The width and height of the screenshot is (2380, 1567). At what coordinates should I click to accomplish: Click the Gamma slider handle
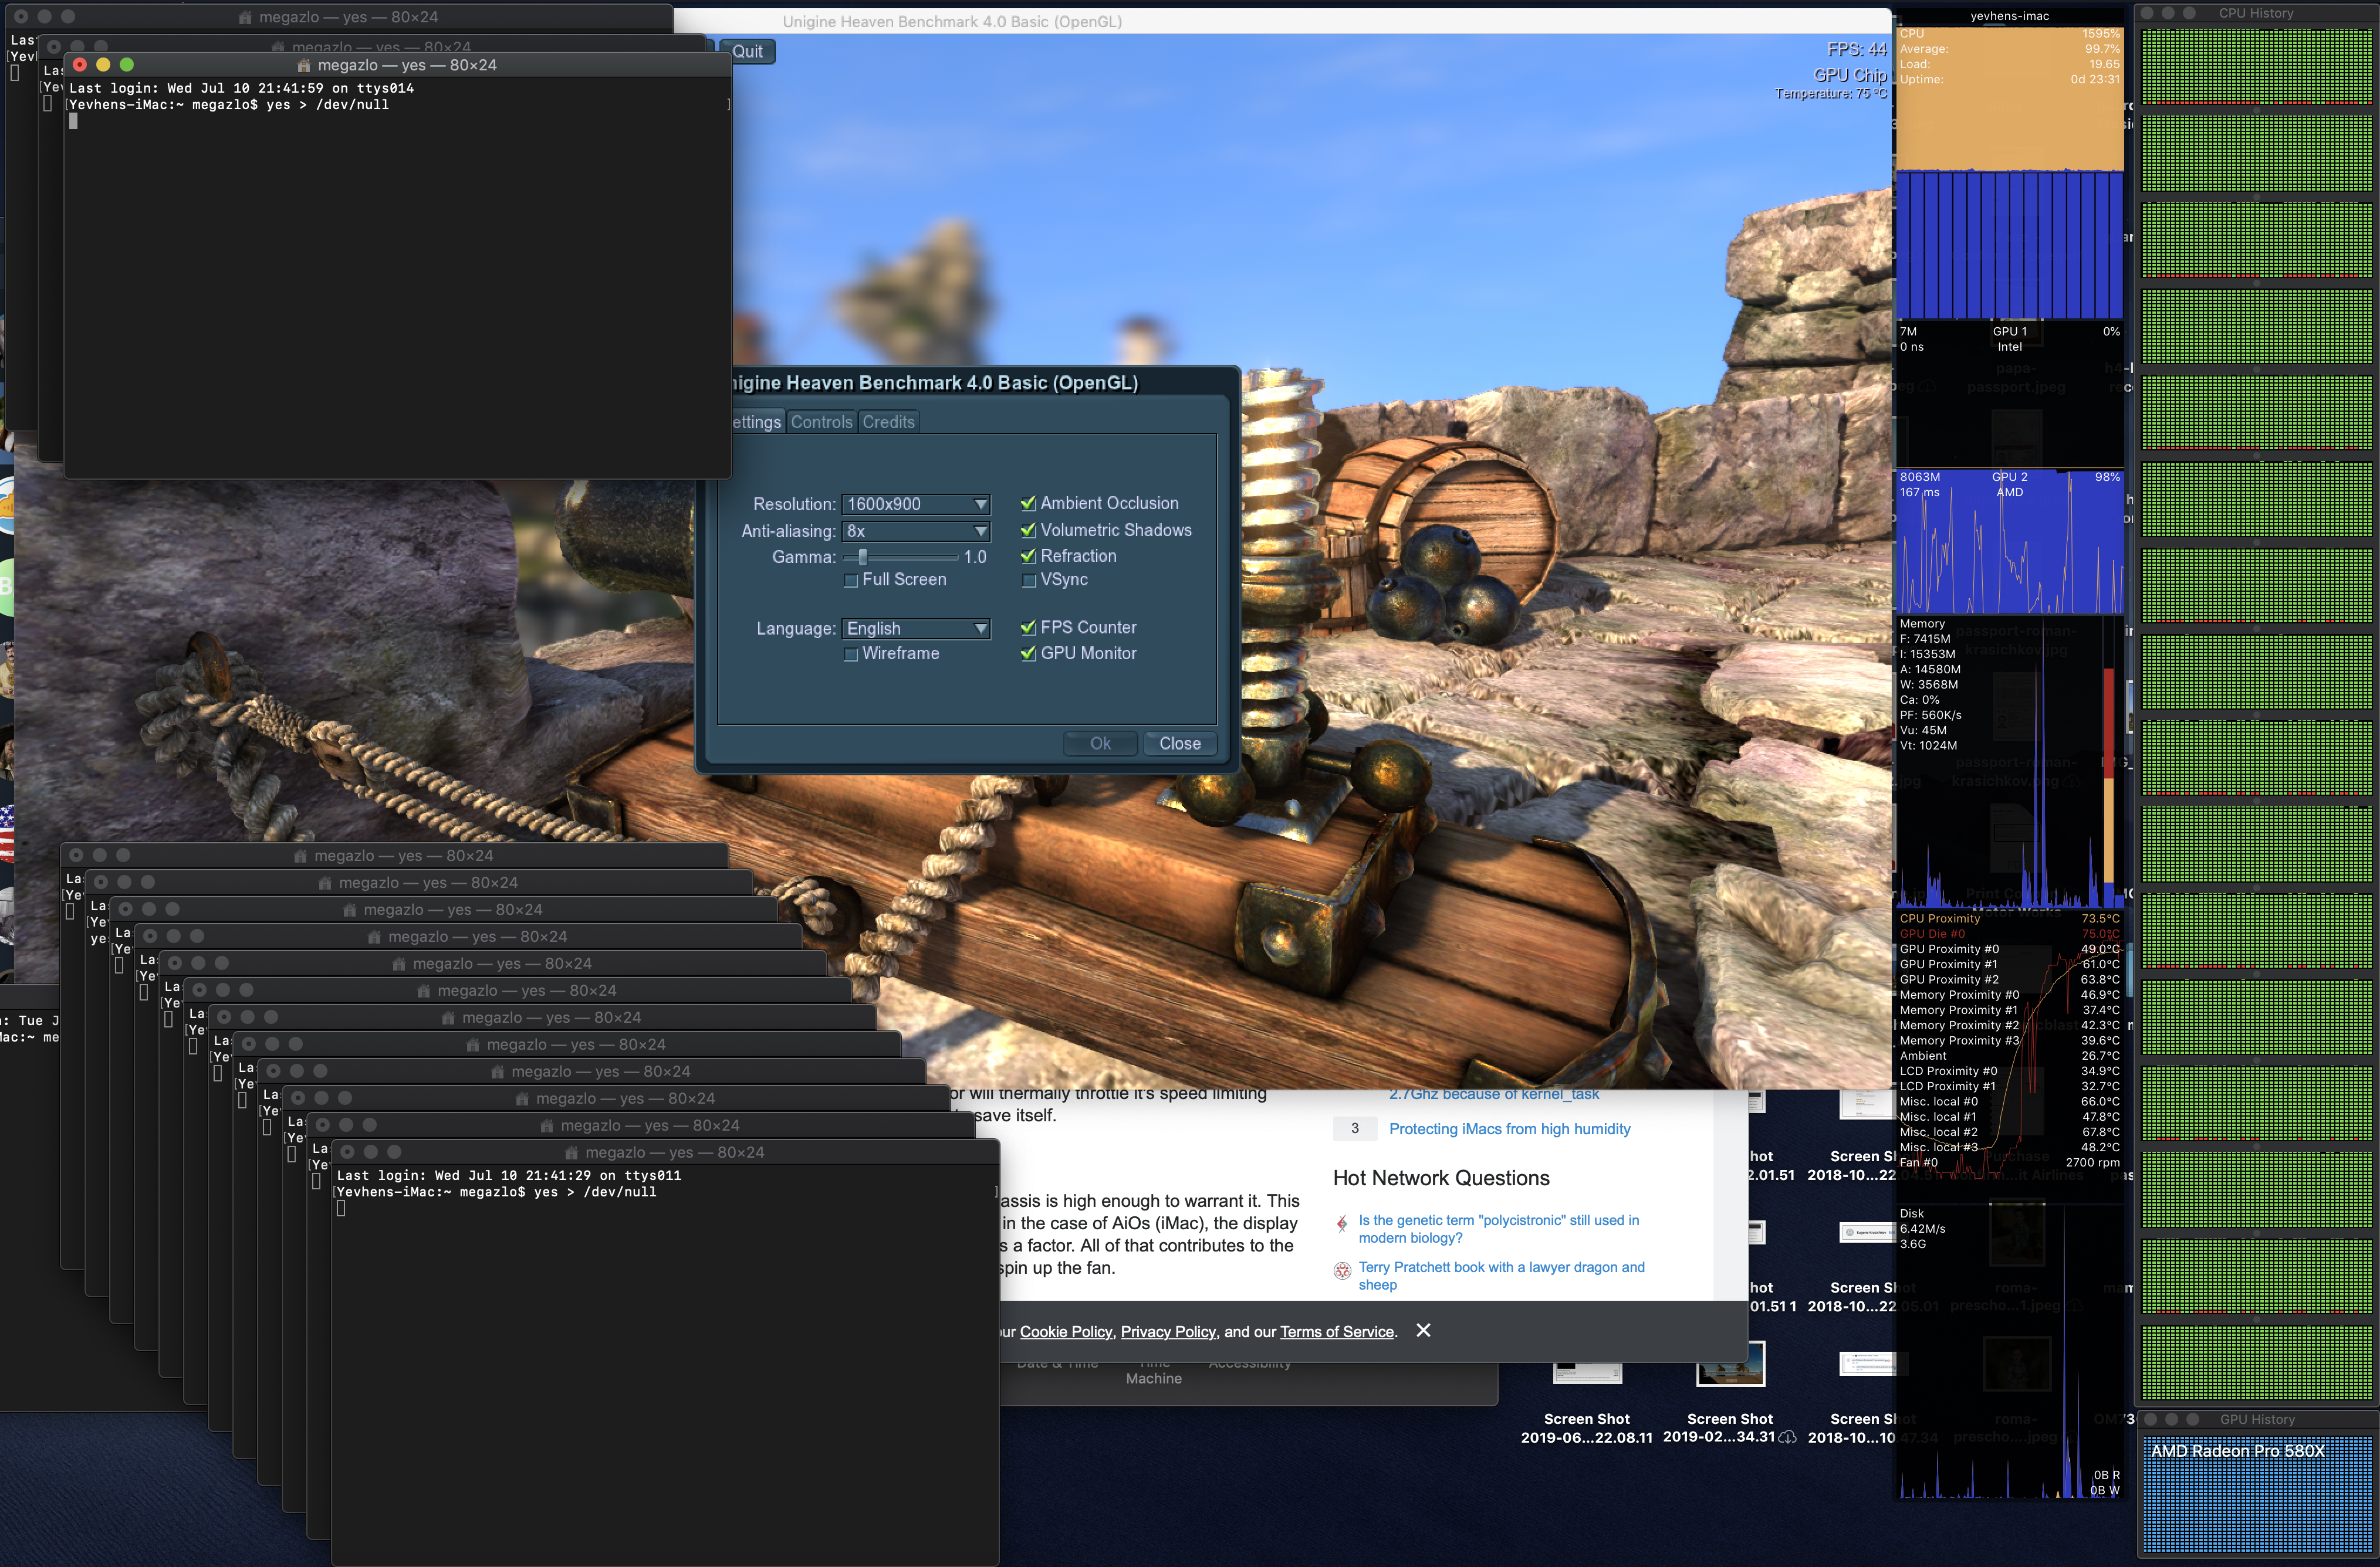[x=863, y=557]
